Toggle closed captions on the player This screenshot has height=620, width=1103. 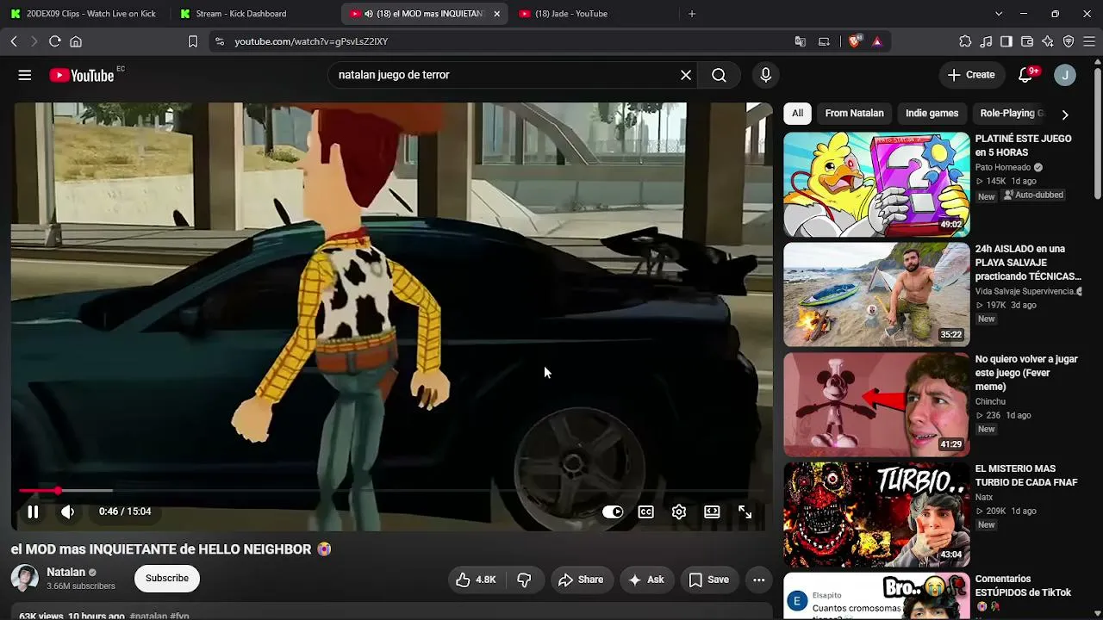[645, 512]
